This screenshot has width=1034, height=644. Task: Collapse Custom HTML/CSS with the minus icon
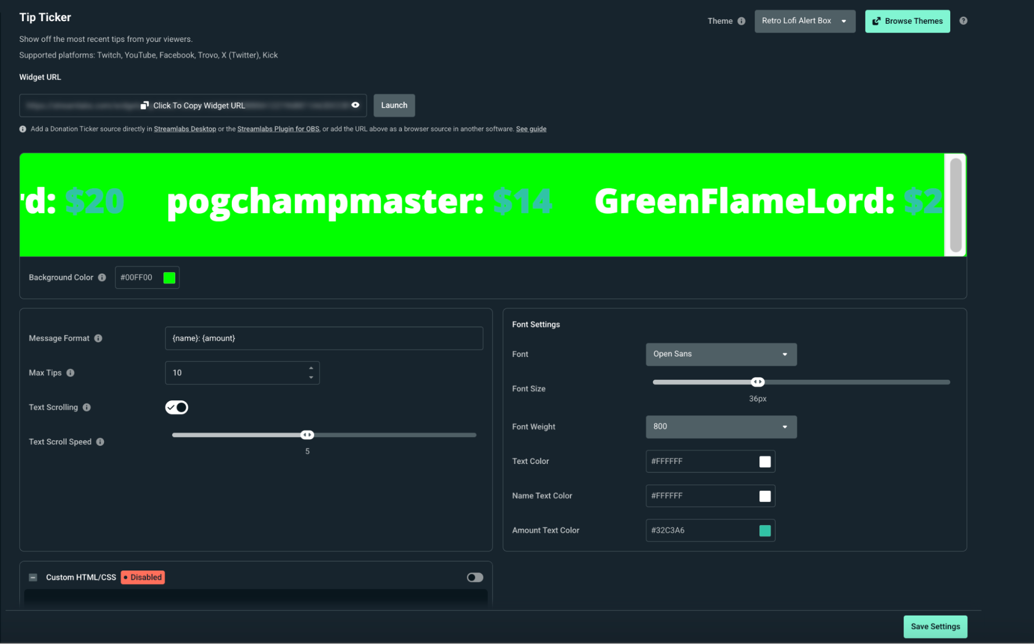coord(33,577)
